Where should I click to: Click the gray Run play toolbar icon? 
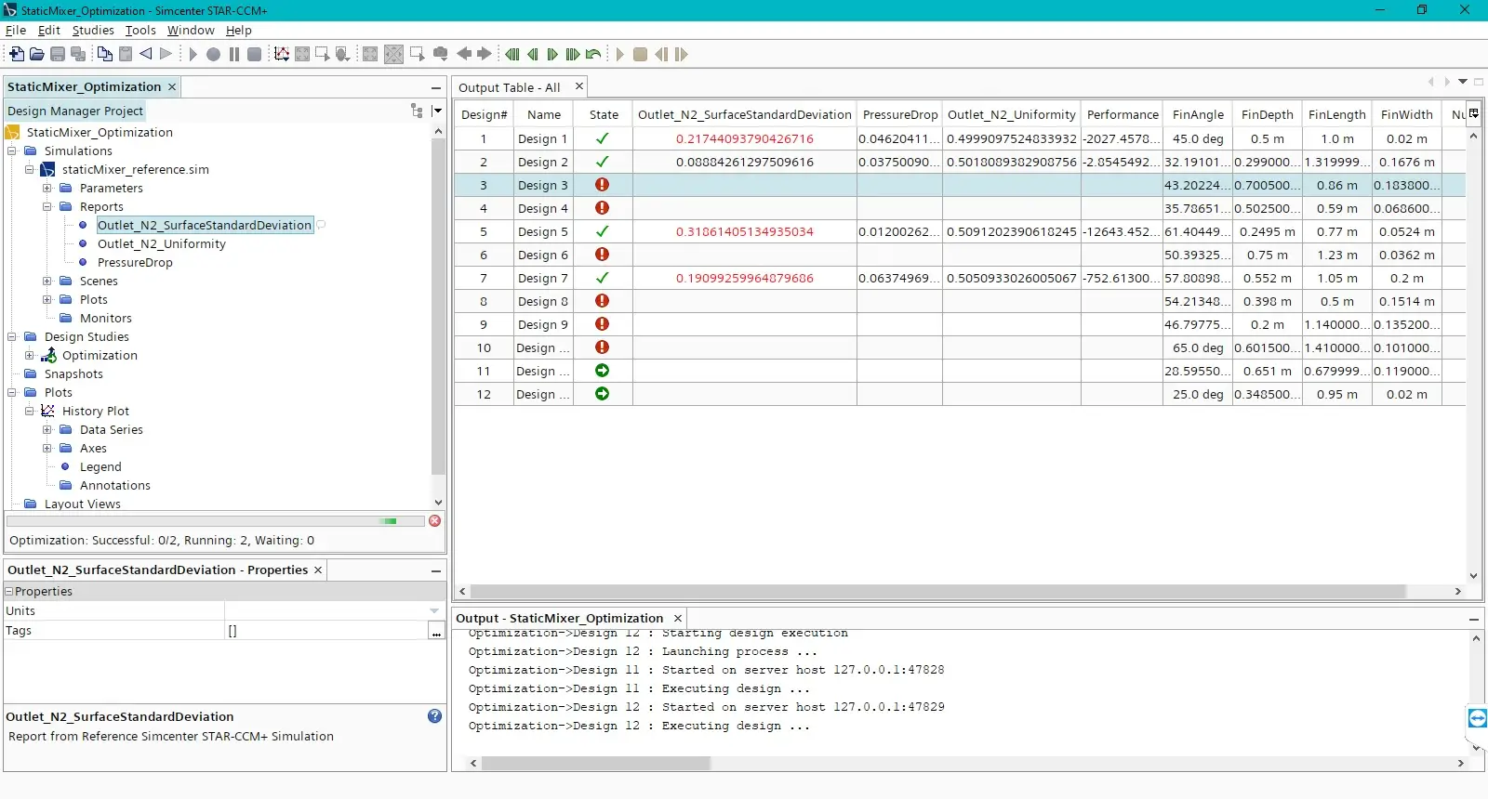coord(193,54)
